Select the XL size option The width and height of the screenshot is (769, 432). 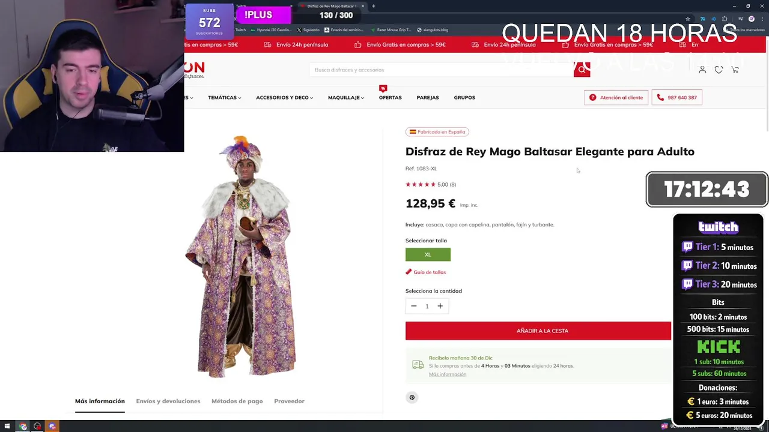point(428,254)
